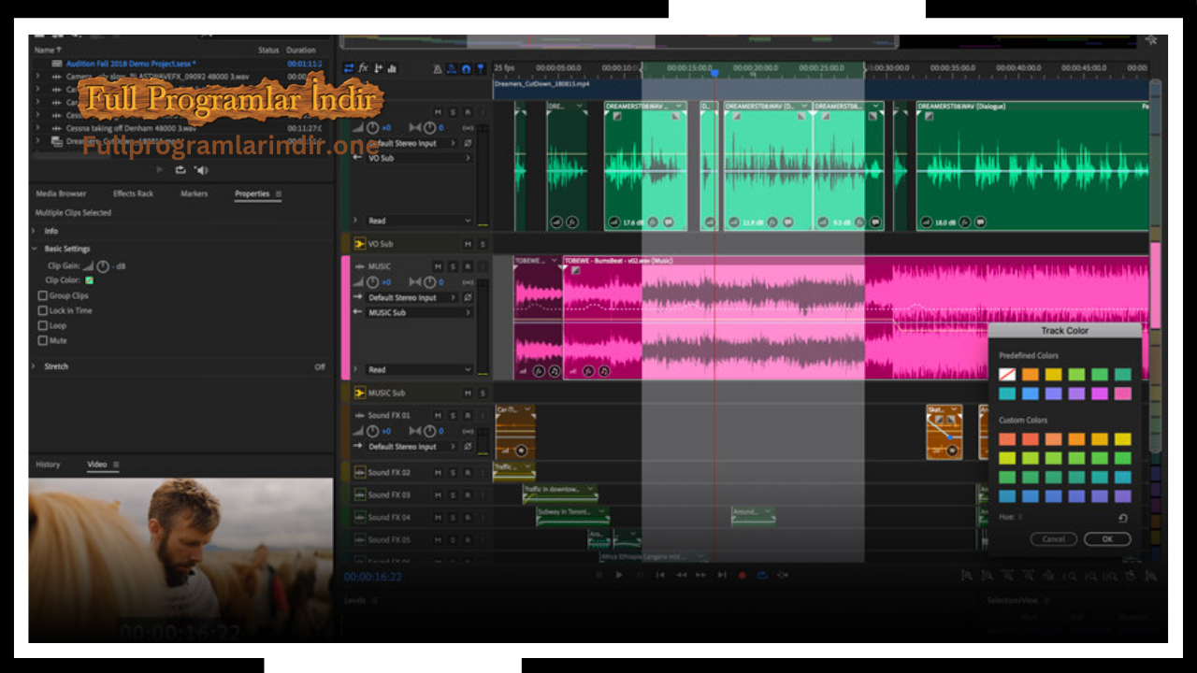Select the Video tab
Viewport: 1197px width, 673px height.
pyautogui.click(x=97, y=465)
